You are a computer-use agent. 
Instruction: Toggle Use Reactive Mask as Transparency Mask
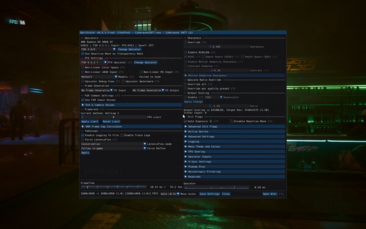(x=82, y=54)
